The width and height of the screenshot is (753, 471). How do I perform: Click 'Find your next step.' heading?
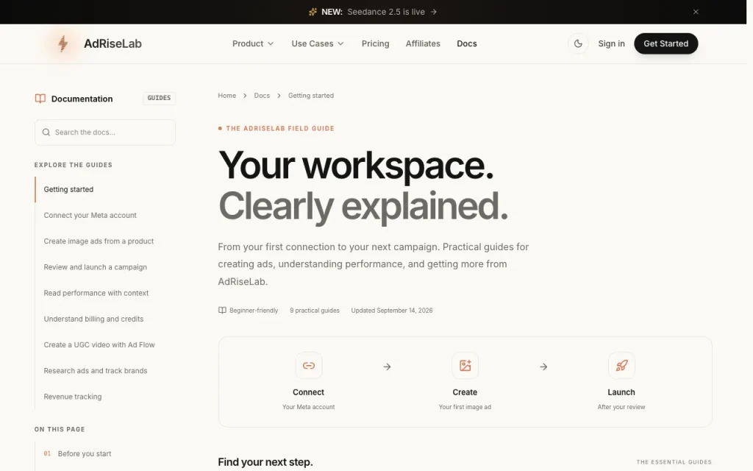click(x=265, y=462)
